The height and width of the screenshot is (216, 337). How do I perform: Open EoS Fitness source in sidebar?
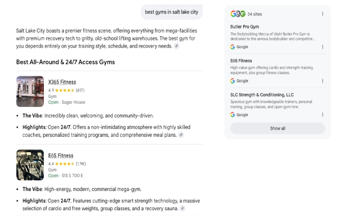click(x=241, y=61)
